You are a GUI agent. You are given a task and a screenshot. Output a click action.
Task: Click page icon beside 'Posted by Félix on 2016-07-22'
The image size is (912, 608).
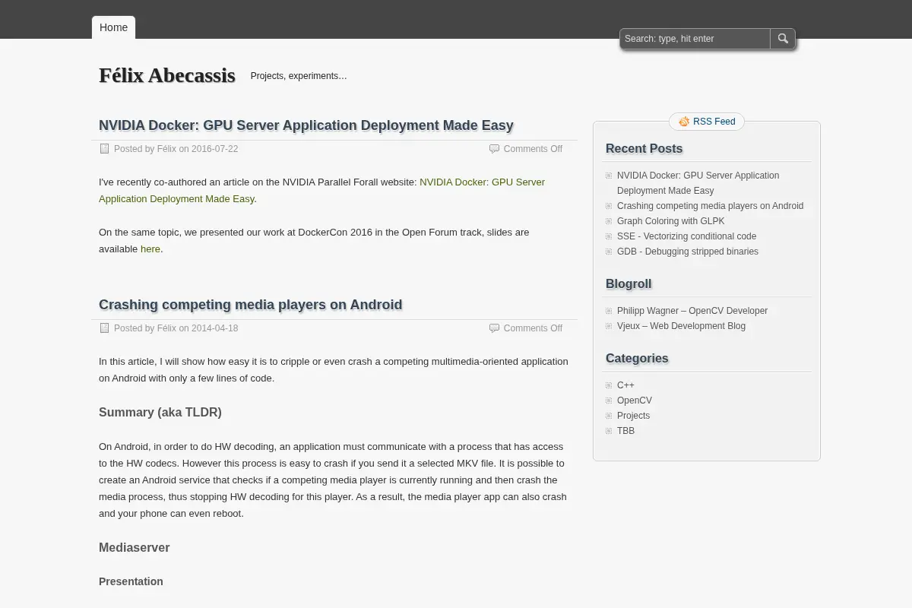pos(105,149)
